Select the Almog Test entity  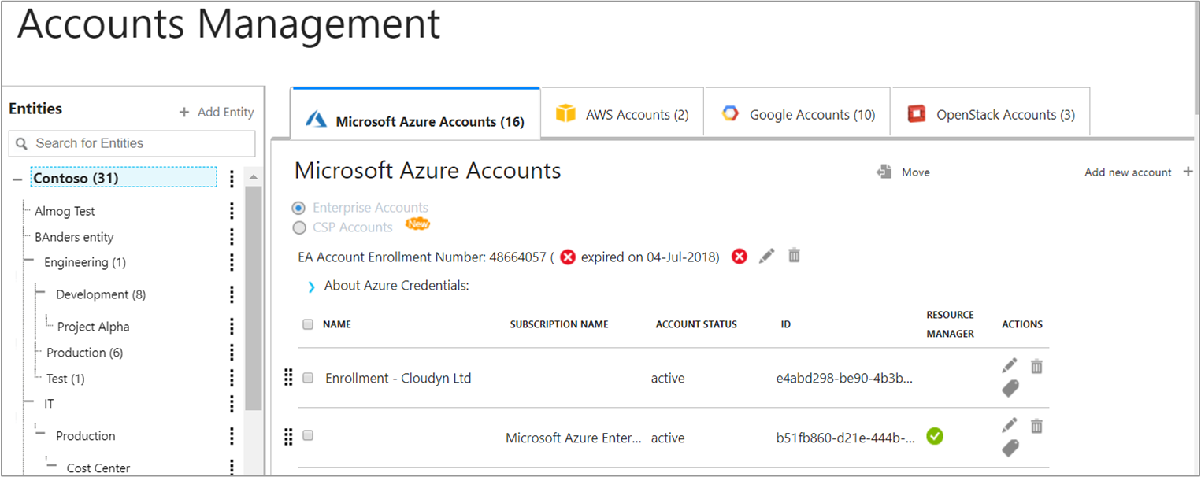[x=65, y=211]
